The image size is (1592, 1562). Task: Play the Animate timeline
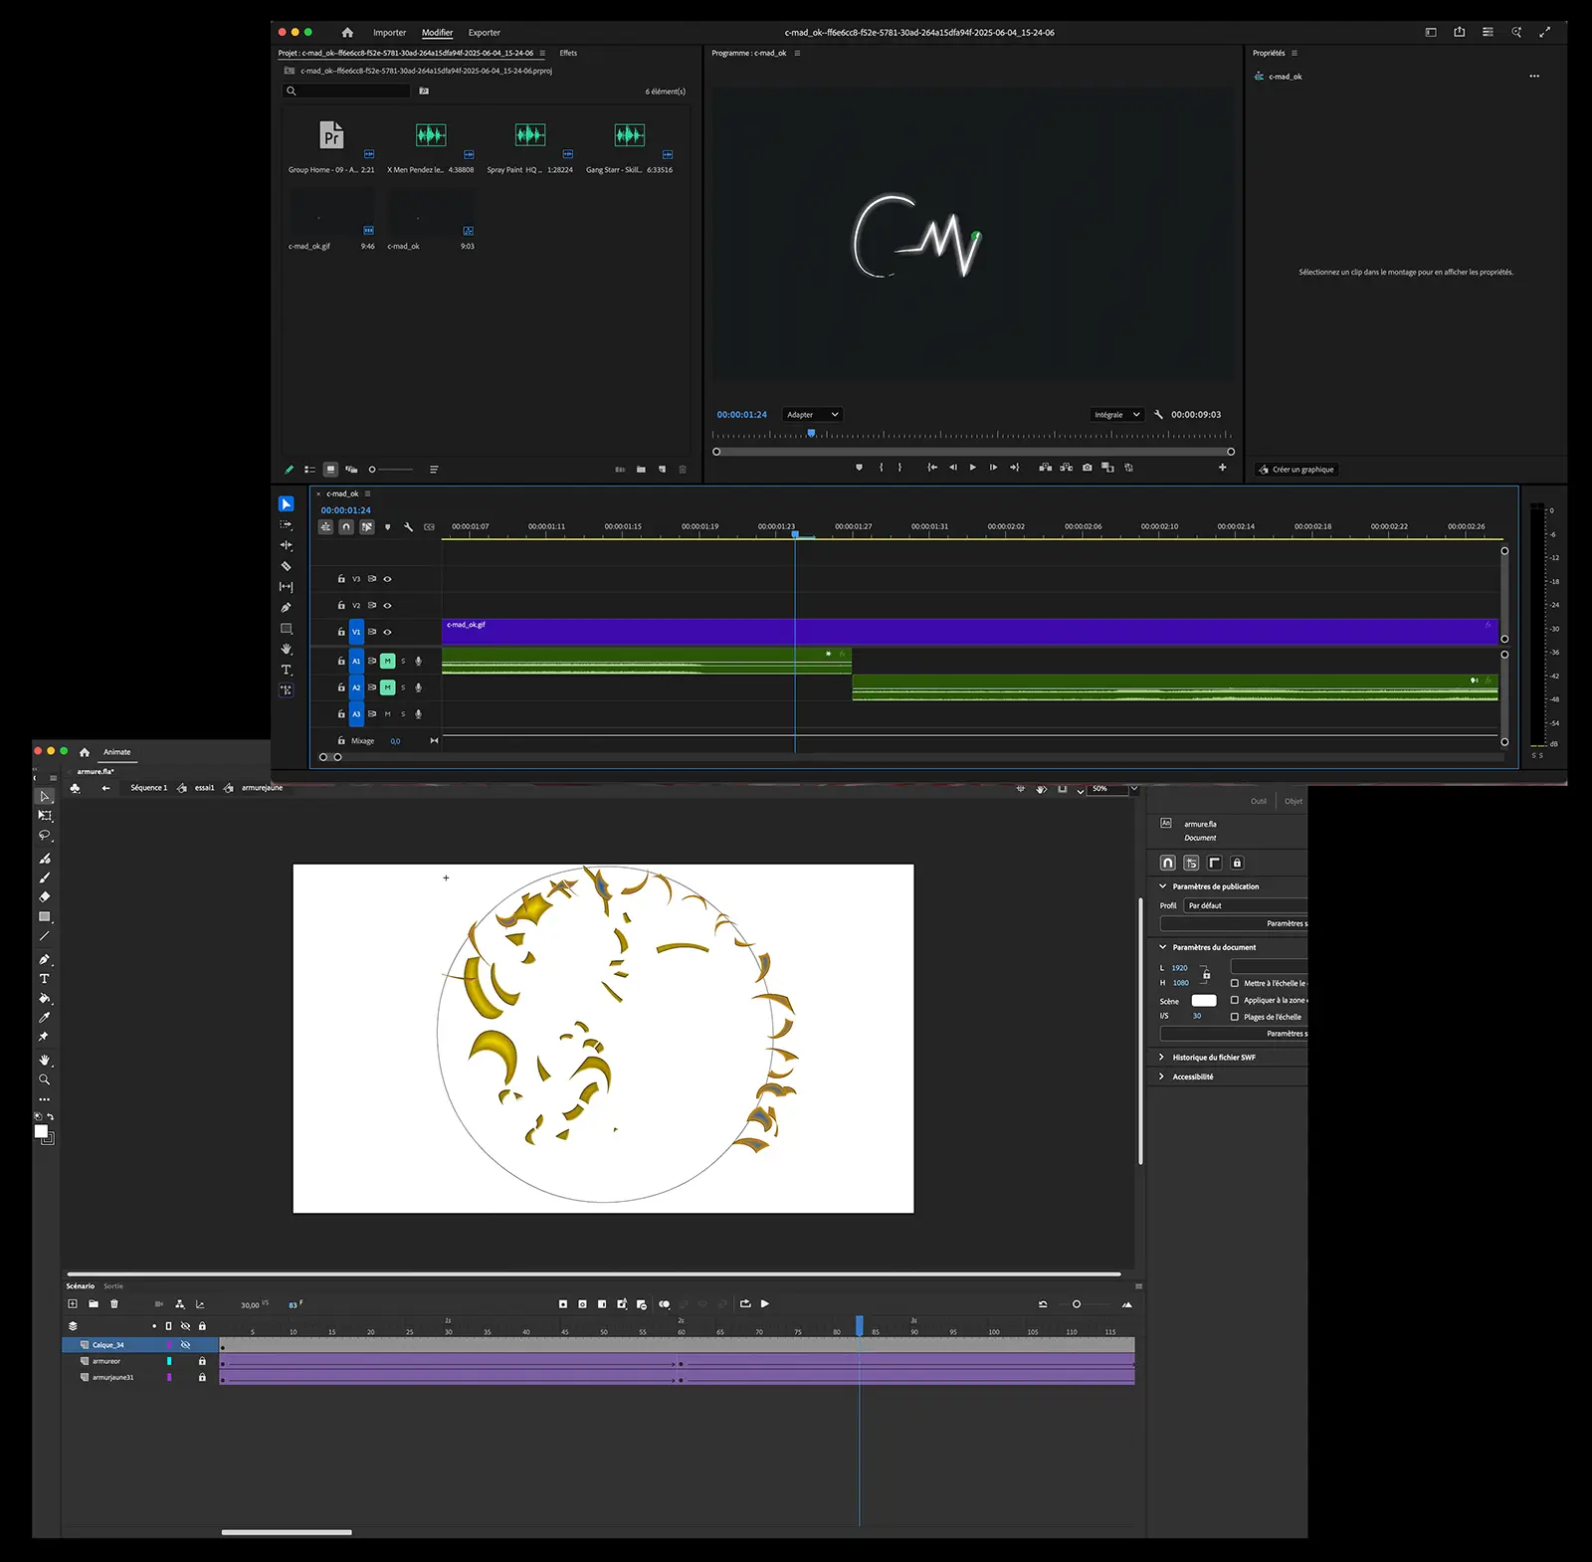765,1304
